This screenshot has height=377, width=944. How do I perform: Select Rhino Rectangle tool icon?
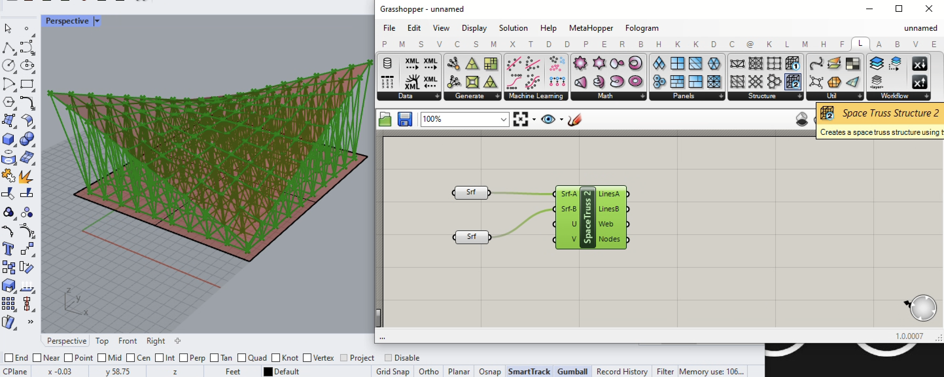tap(27, 84)
